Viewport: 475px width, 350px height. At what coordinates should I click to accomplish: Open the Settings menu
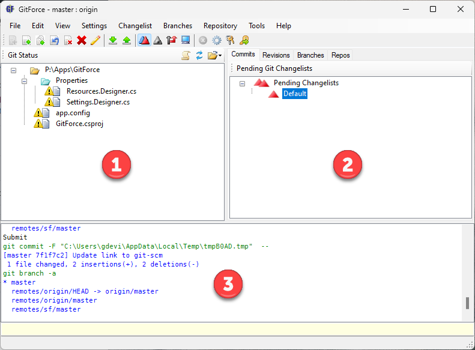94,26
